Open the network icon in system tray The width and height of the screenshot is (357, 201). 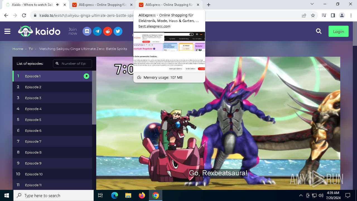[314, 195]
